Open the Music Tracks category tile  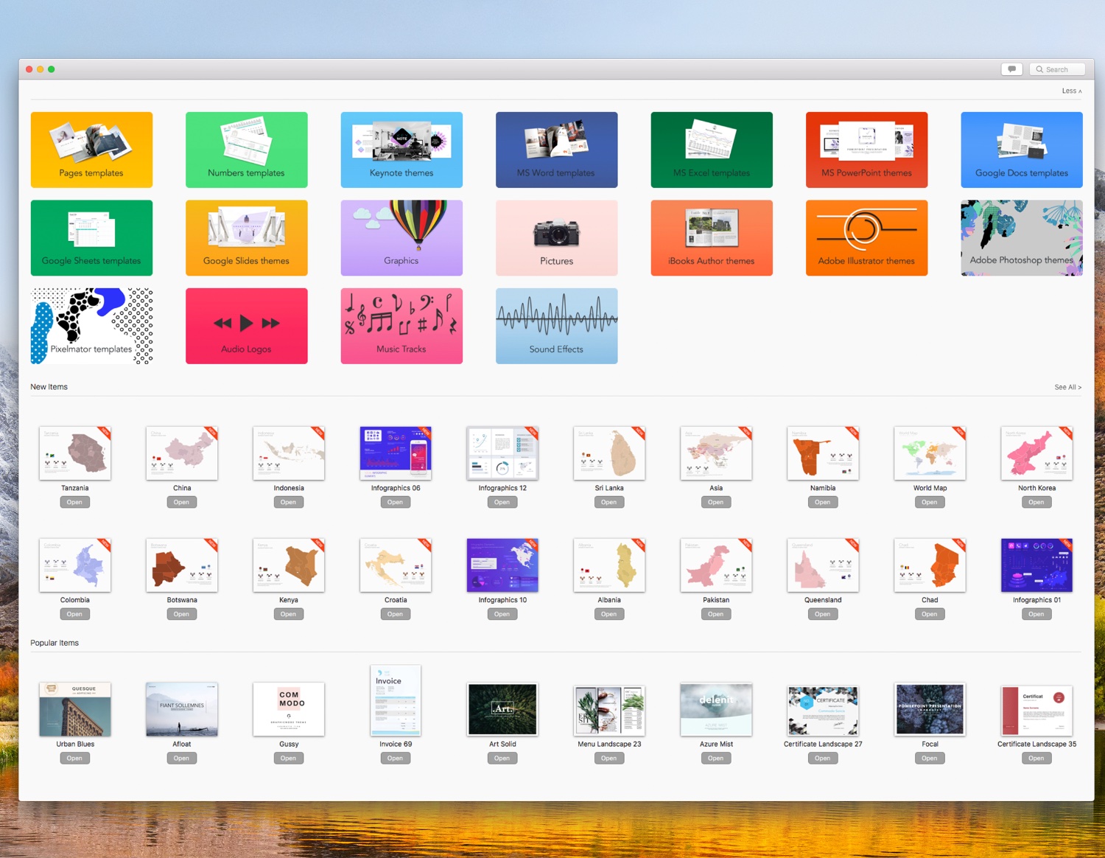click(401, 326)
